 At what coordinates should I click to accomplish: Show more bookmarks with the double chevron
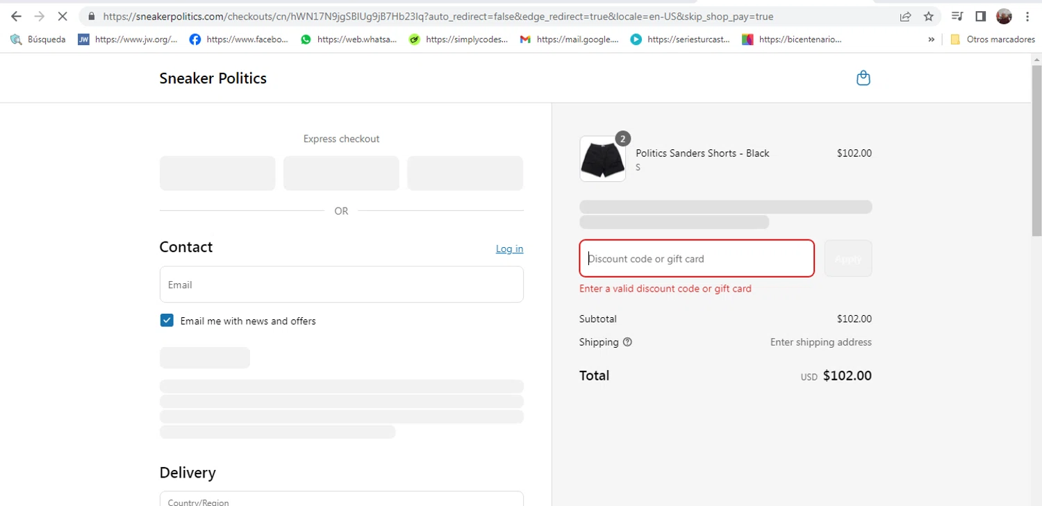coord(931,40)
